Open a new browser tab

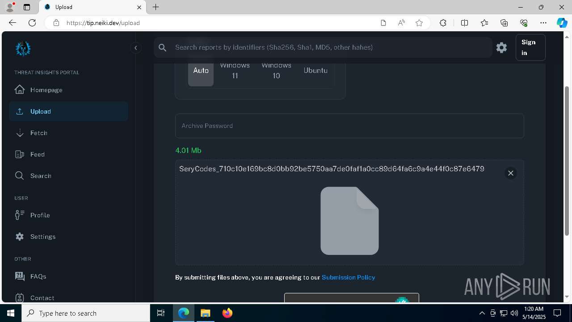(x=156, y=7)
